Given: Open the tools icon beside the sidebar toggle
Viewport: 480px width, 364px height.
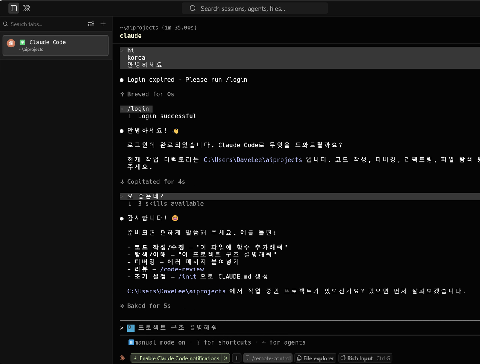Looking at the screenshot, I should (27, 8).
